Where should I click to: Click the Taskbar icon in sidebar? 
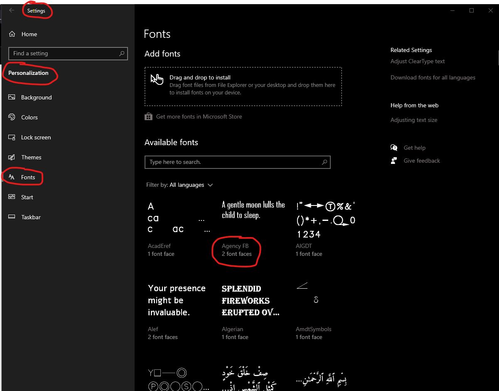[x=12, y=217]
